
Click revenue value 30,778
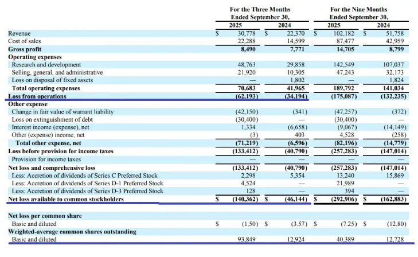(247, 33)
